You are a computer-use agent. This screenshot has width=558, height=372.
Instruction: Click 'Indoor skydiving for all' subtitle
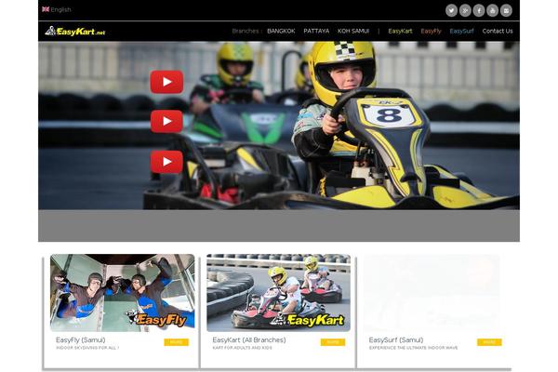(x=87, y=348)
